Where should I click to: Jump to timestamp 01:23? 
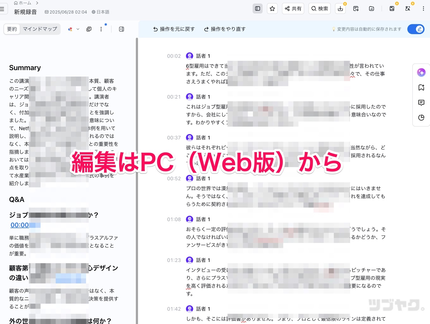(174, 260)
